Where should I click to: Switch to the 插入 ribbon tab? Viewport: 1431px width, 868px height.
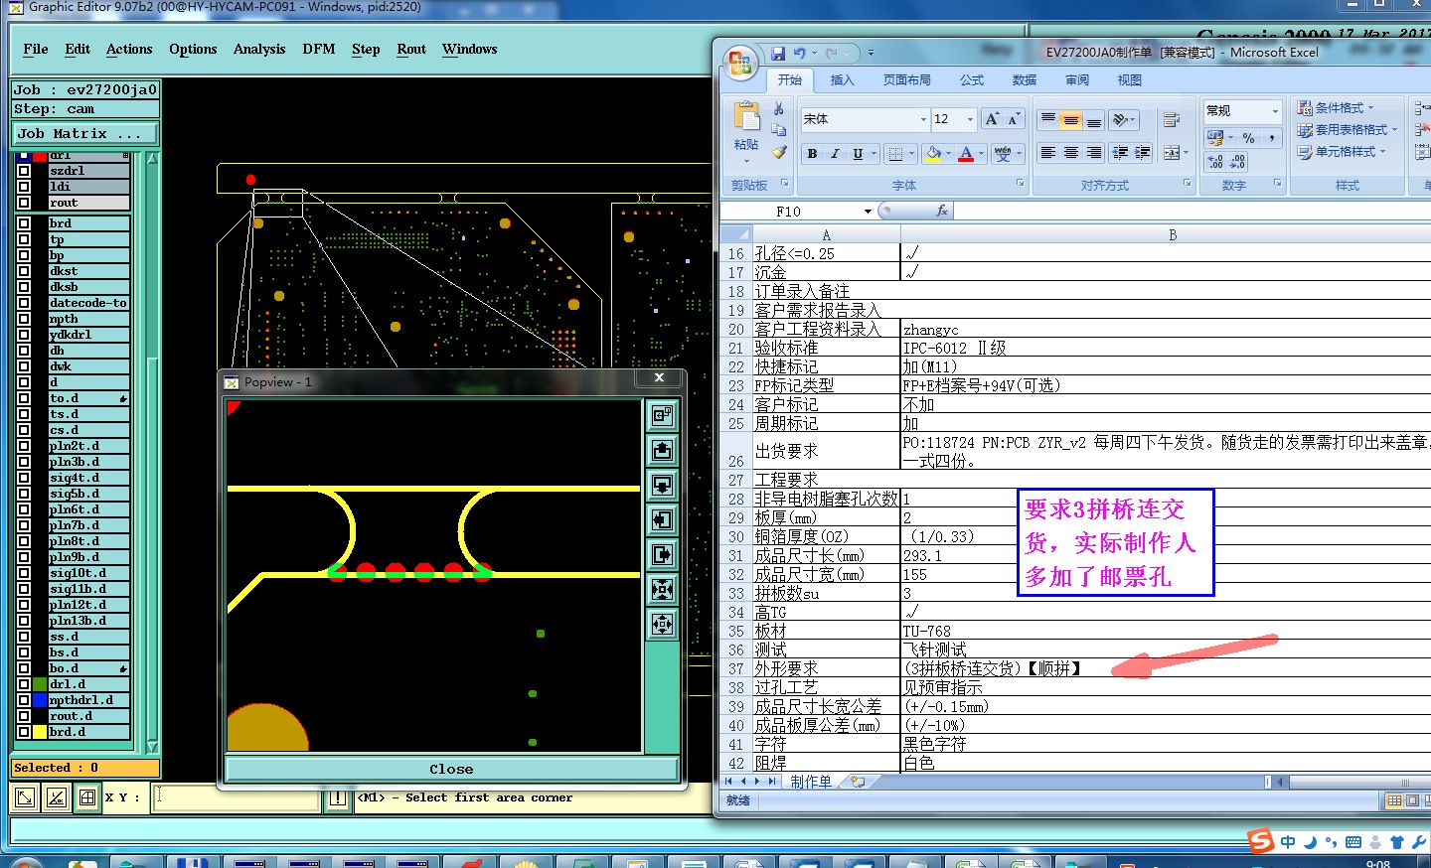coord(842,80)
